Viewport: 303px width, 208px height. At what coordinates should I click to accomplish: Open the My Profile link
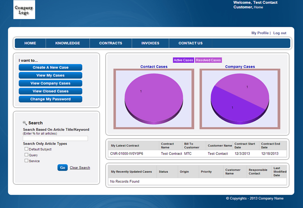tap(260, 33)
